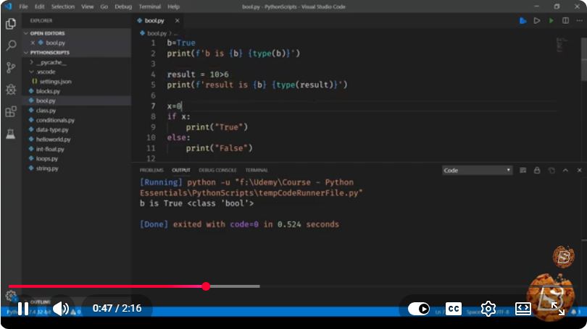
Task: Select the bool.py editor tab
Action: click(154, 20)
